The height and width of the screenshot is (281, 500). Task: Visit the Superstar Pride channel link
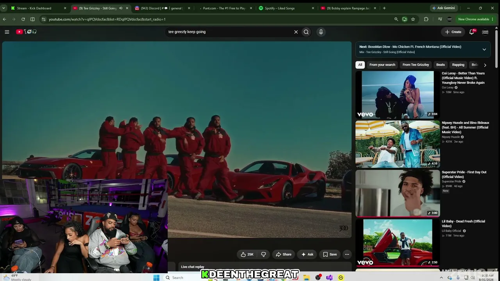click(x=452, y=181)
